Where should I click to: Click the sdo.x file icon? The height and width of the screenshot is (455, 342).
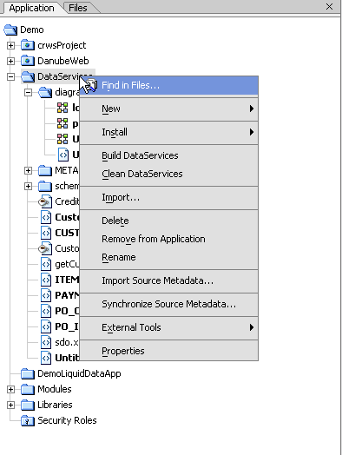(46, 342)
